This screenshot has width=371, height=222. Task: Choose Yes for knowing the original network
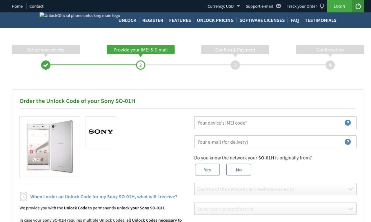coord(207,170)
